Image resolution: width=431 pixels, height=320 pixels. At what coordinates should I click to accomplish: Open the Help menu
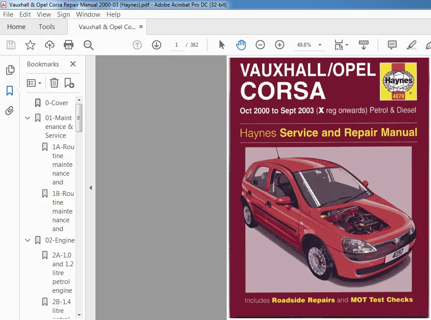click(113, 15)
